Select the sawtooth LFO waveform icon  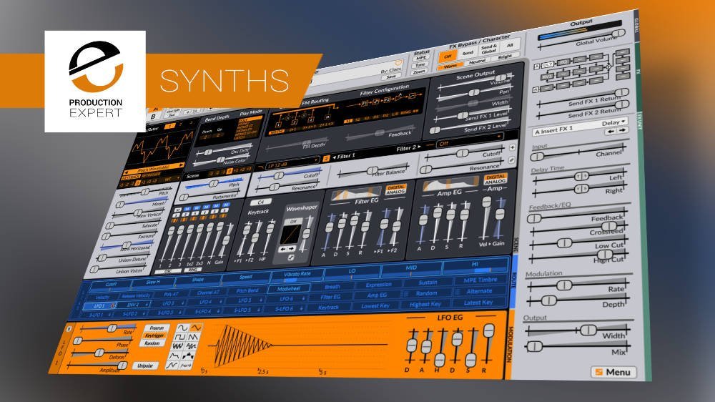(x=194, y=337)
